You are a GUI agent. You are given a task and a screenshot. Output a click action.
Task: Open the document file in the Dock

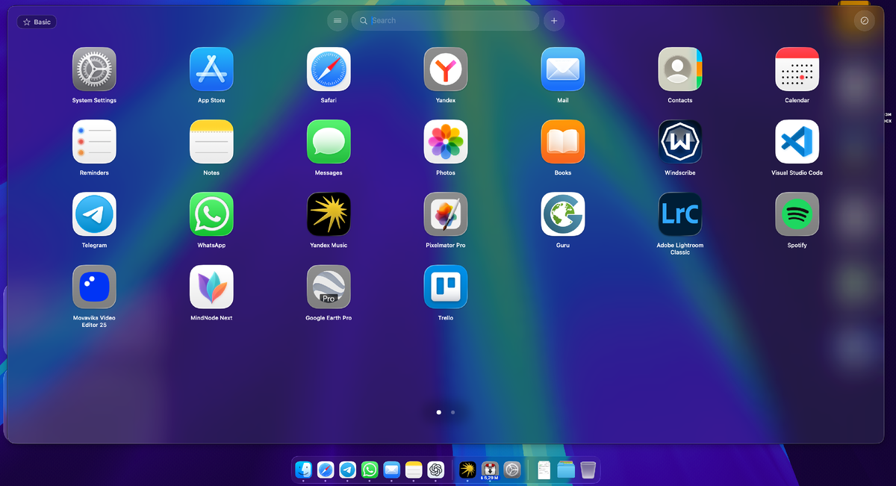click(544, 470)
